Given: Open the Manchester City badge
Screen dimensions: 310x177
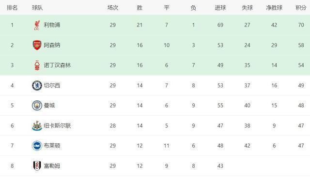Looking at the screenshot, I should coord(37,105).
